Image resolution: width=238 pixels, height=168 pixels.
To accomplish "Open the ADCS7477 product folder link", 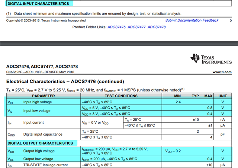I will (x=136, y=27).
